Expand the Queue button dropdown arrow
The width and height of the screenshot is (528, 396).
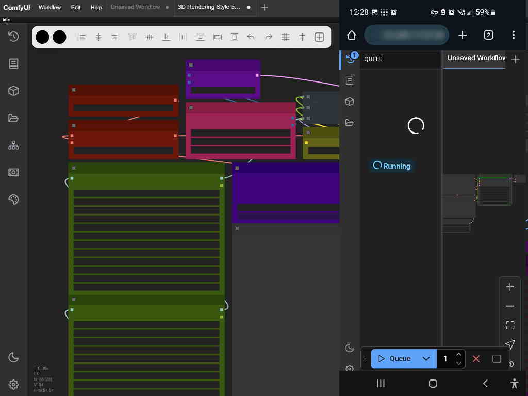click(x=426, y=359)
